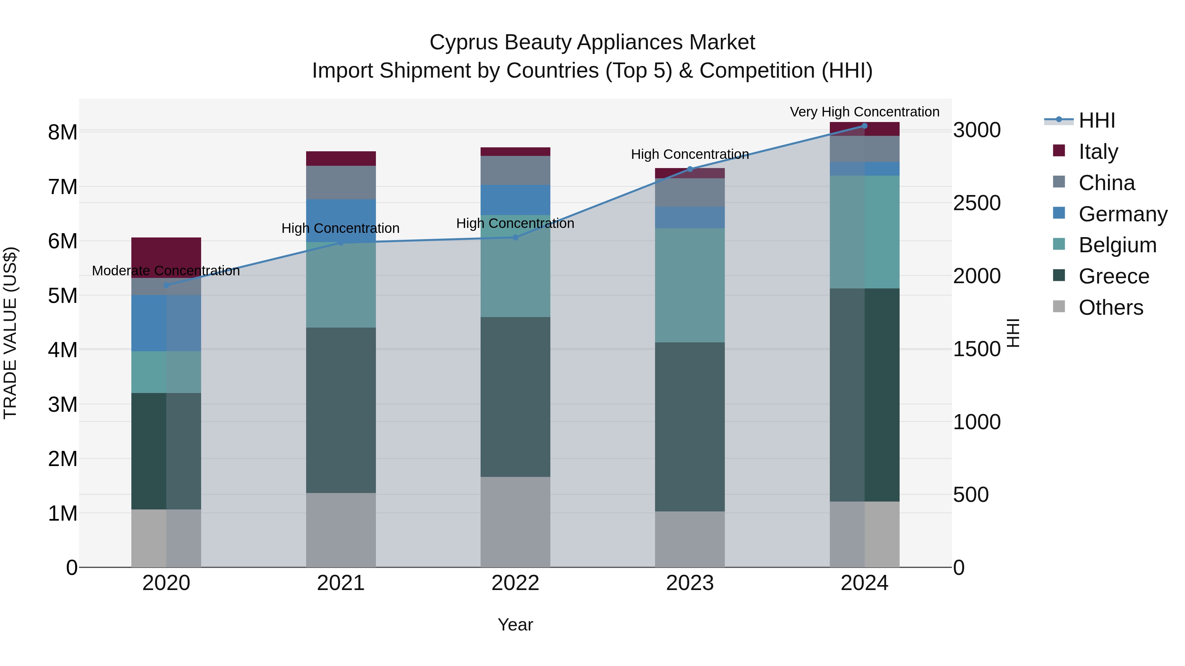The width and height of the screenshot is (1185, 666).
Task: Click the China slate legend swatch
Action: pyautogui.click(x=1059, y=182)
